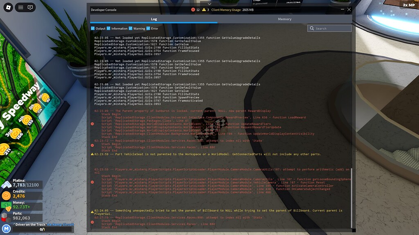Image resolution: width=419 pixels, height=235 pixels.
Task: Click the console vertical scrollbar thumb
Action: point(351,198)
